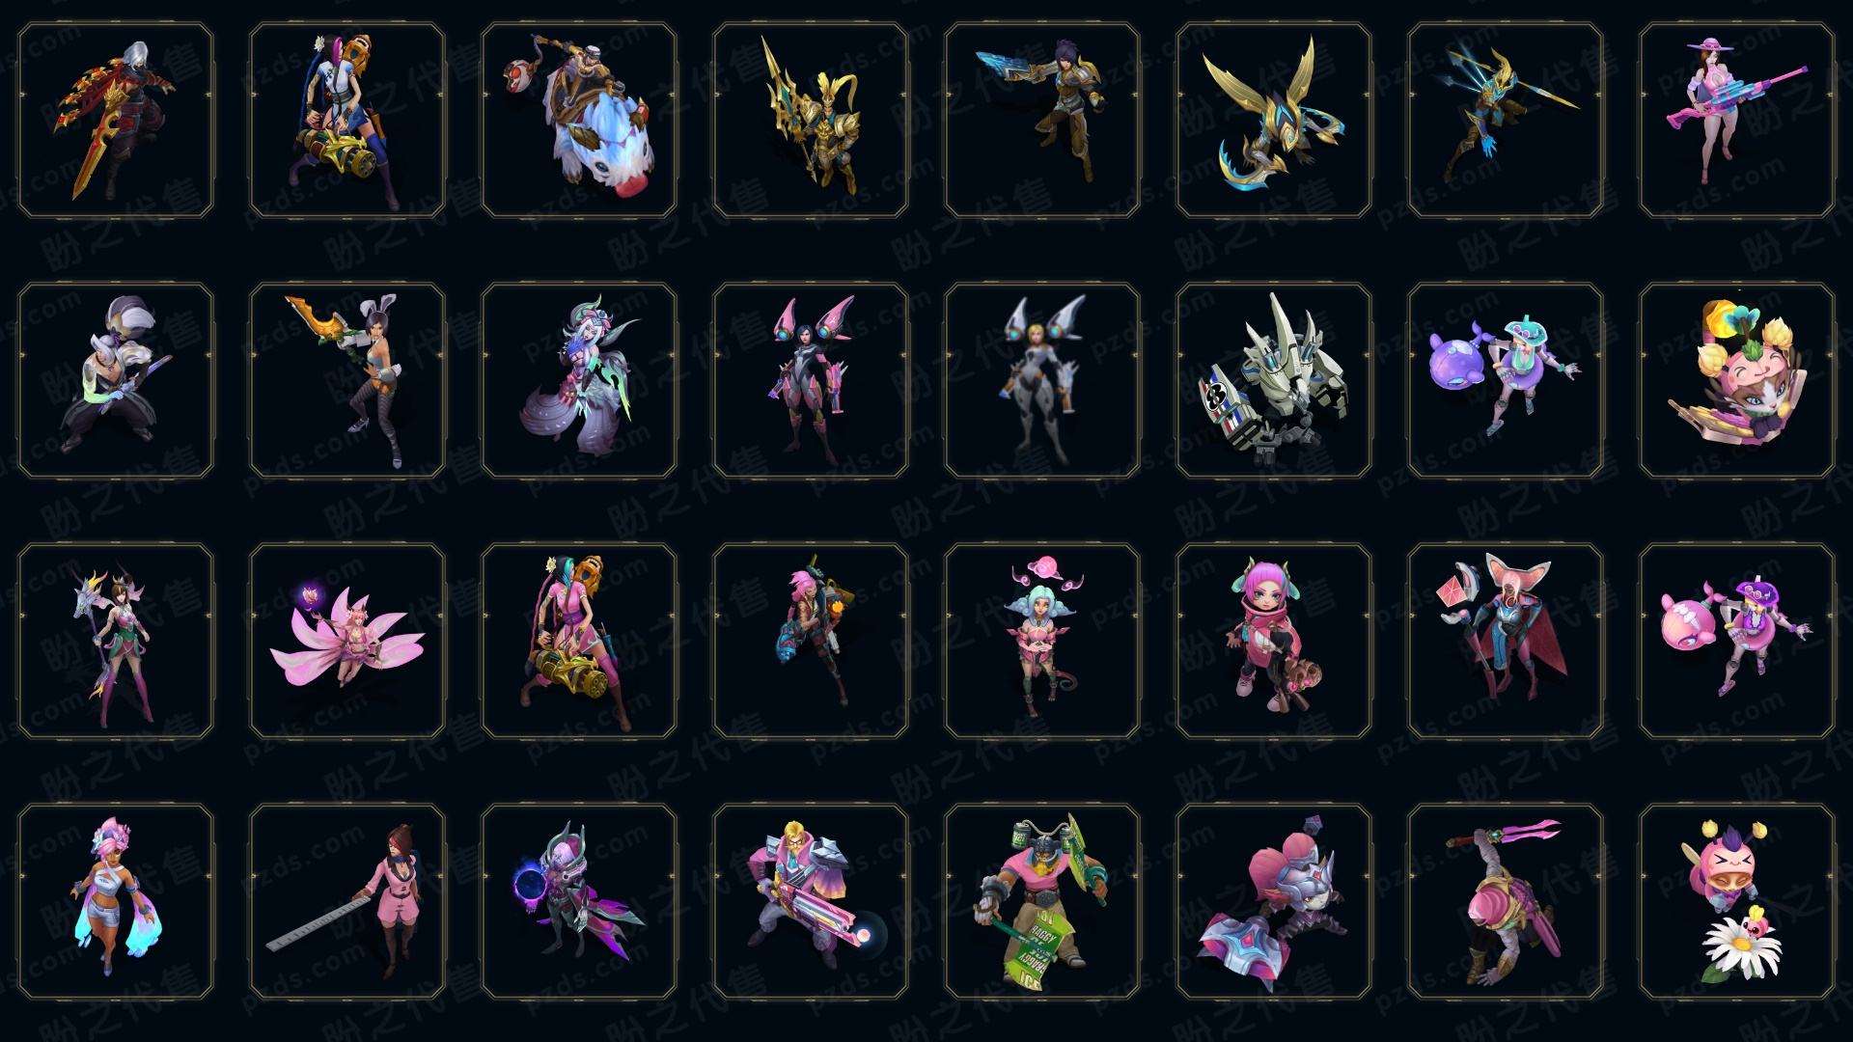Viewport: 1853px width, 1042px height.
Task: Select the viking with green signboard shield
Action: (1042, 901)
